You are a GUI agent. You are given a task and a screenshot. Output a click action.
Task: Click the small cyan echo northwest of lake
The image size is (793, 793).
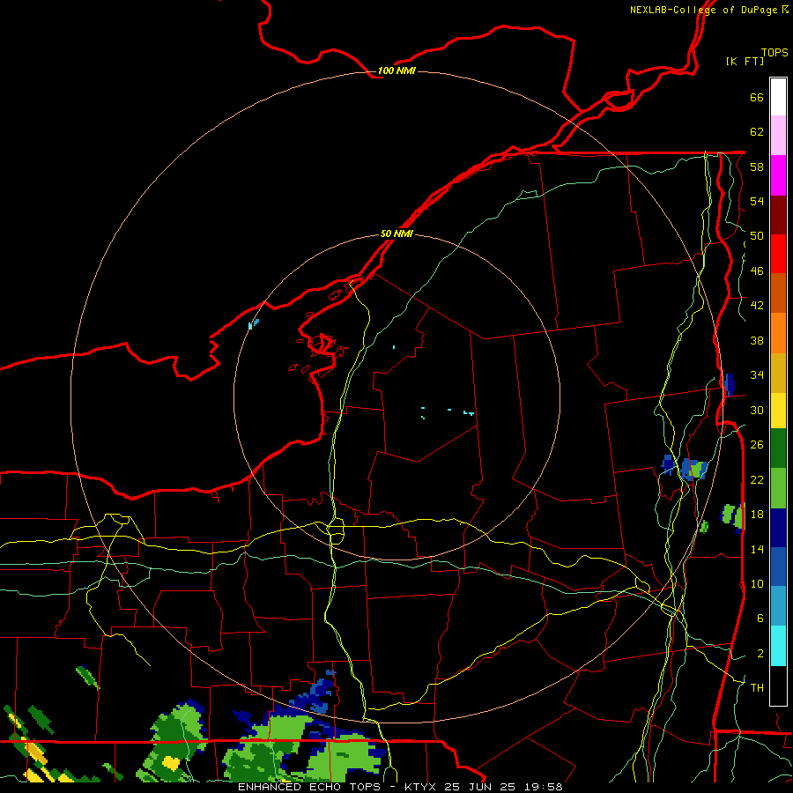[x=254, y=324]
